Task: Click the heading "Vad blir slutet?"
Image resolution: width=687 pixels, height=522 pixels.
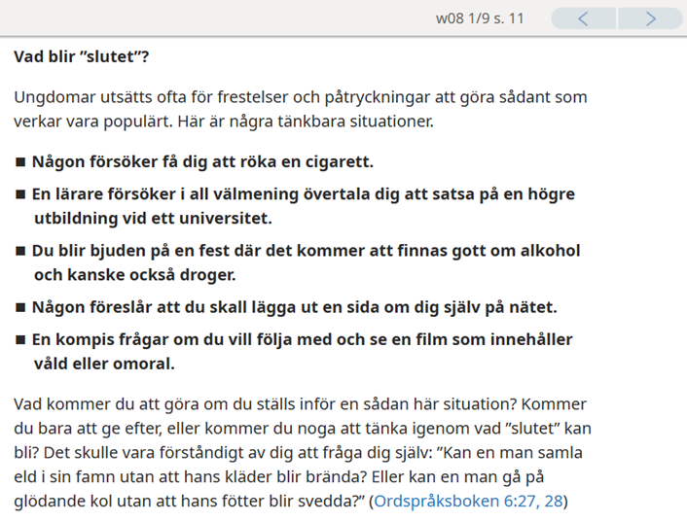Action: (82, 54)
